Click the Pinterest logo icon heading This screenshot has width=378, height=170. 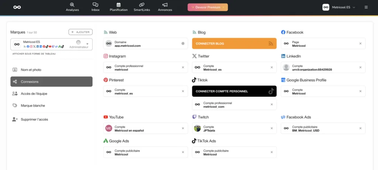(106, 80)
